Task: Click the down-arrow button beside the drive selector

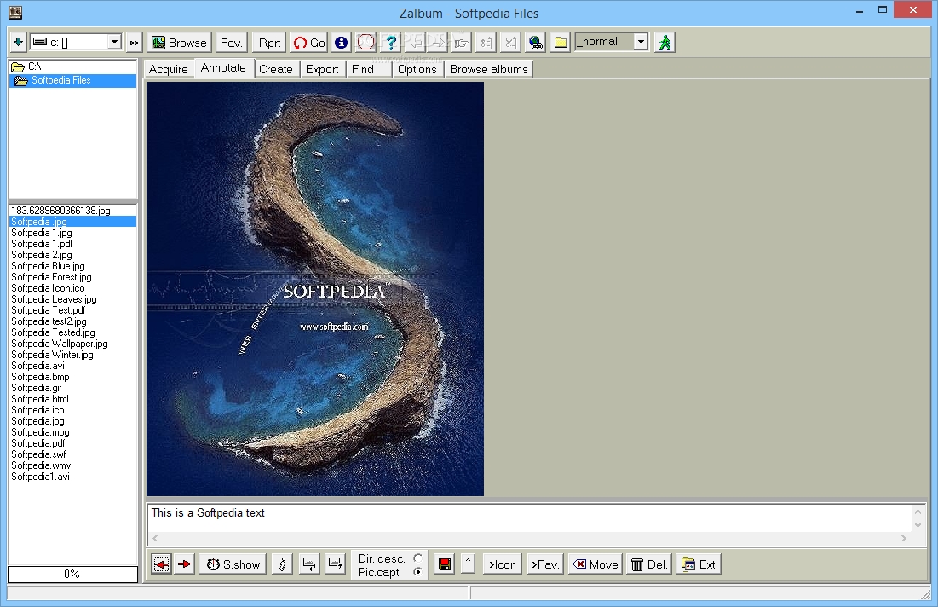Action: [18, 42]
